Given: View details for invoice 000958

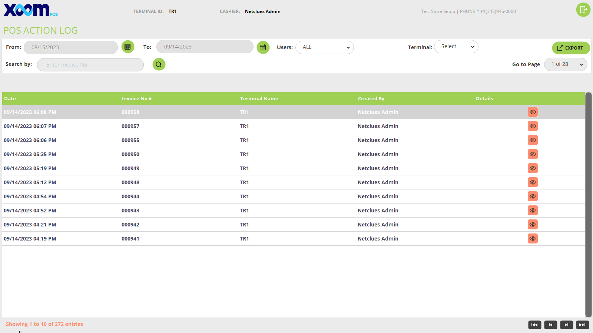Looking at the screenshot, I should coord(533,112).
